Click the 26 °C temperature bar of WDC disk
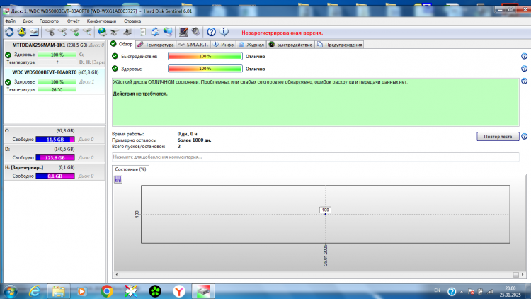The height and width of the screenshot is (299, 531). click(x=57, y=89)
